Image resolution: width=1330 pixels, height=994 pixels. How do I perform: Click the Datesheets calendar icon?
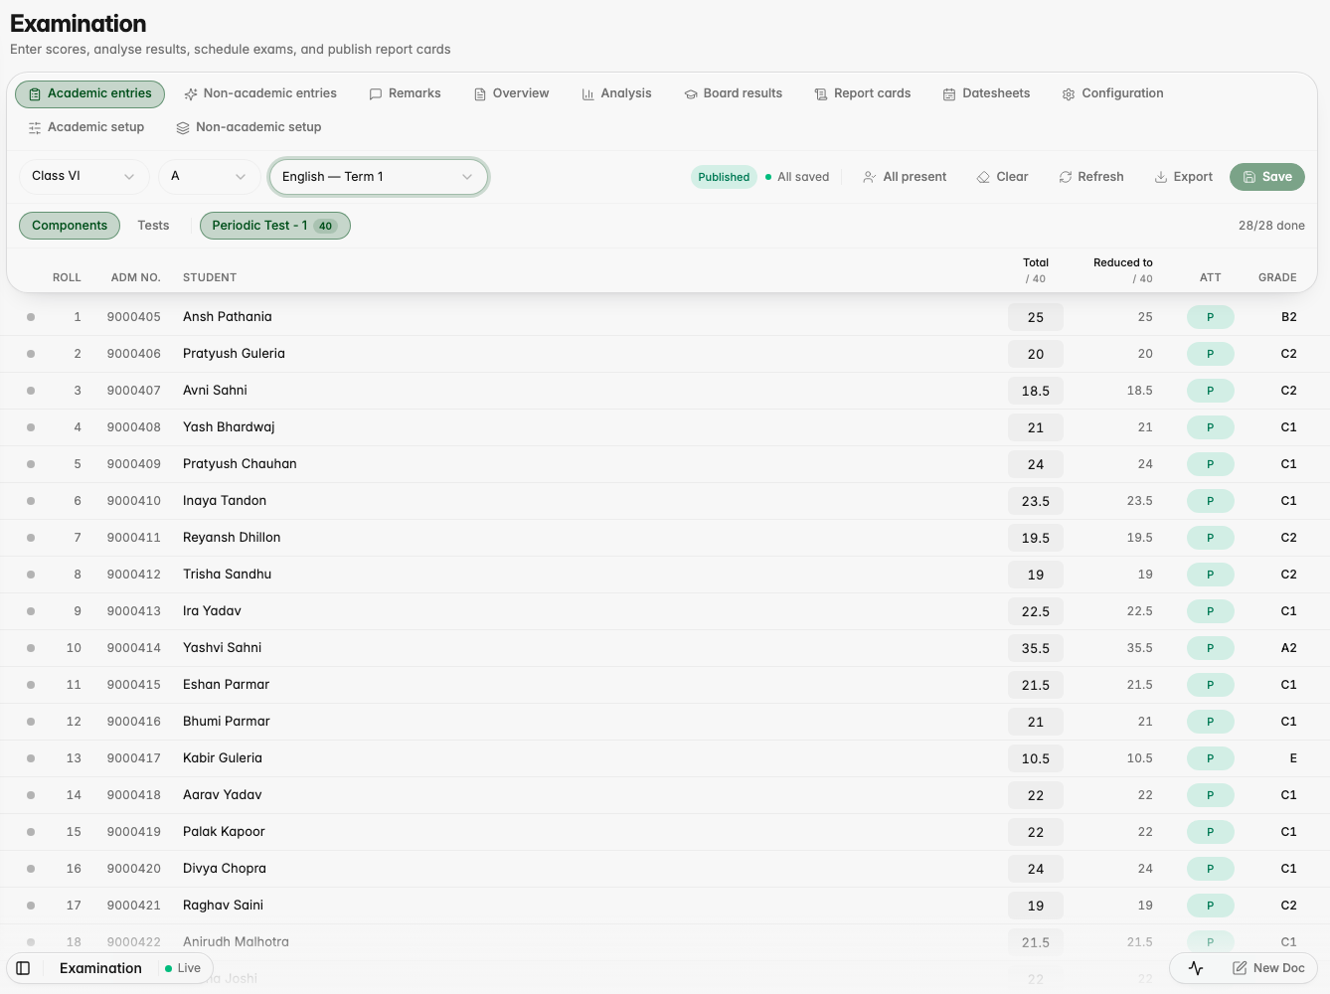[x=949, y=94]
